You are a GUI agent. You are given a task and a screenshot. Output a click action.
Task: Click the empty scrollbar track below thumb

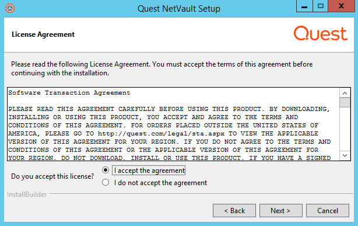(345, 129)
